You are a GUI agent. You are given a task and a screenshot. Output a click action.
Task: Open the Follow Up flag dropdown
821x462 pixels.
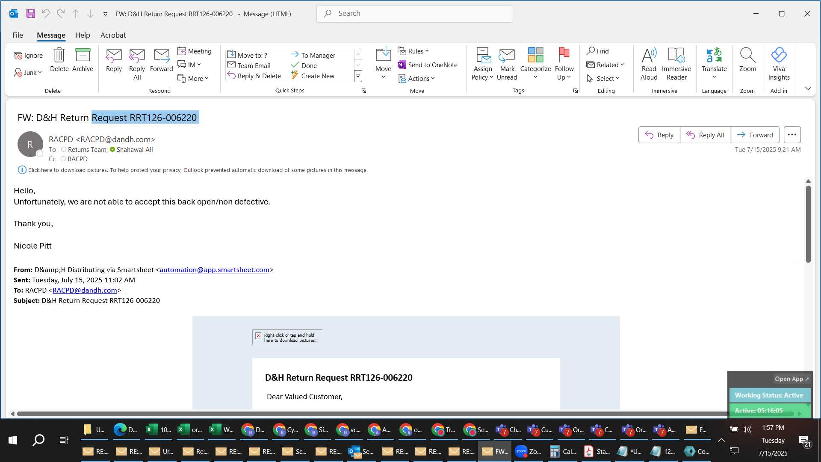(x=564, y=64)
